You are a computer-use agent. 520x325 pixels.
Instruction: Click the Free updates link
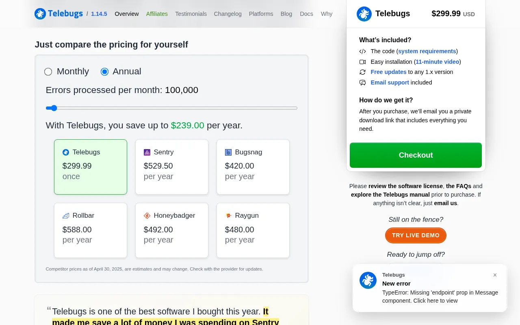click(388, 72)
